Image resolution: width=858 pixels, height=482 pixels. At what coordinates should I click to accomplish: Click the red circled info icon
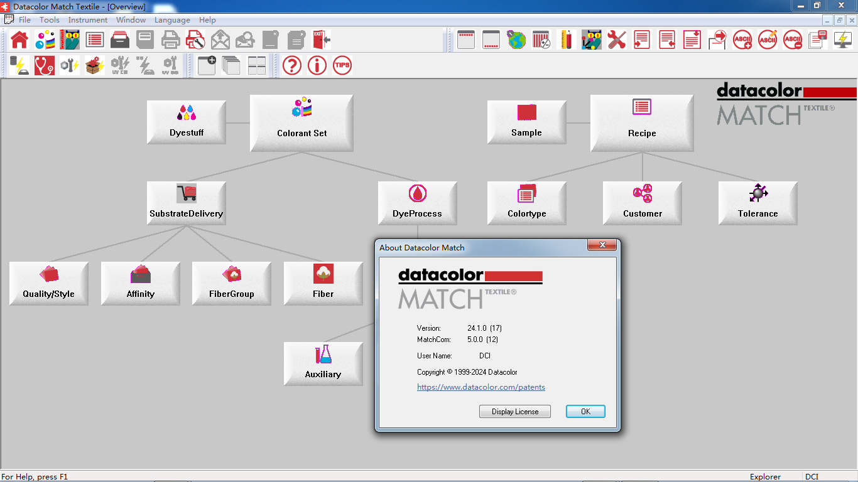317,65
